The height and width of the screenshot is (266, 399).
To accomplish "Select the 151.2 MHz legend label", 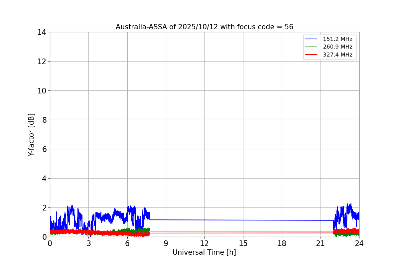I will [x=337, y=39].
